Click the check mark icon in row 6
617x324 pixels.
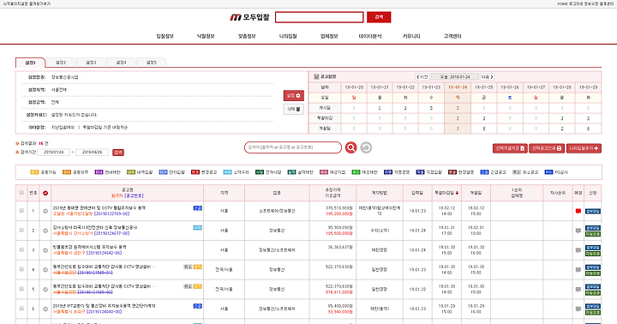tap(45, 309)
